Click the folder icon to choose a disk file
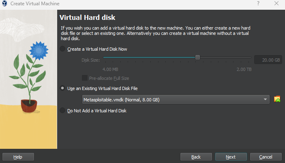 pyautogui.click(x=277, y=99)
